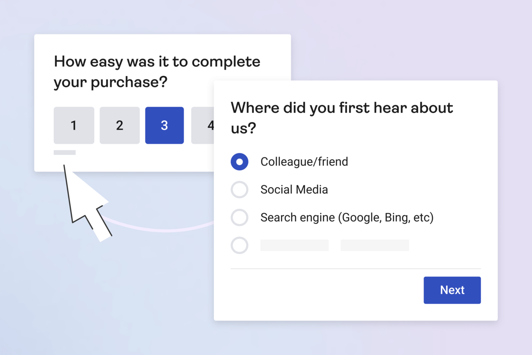Click the divider line above the Next button
532x355 pixels.
click(x=356, y=268)
